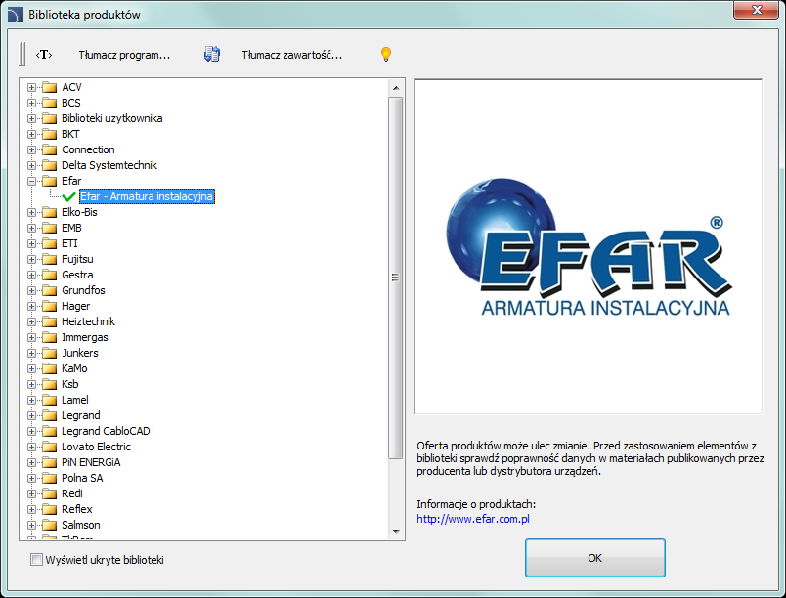Image resolution: width=786 pixels, height=598 pixels.
Task: Select the Reflex tree item
Action: coord(76,509)
